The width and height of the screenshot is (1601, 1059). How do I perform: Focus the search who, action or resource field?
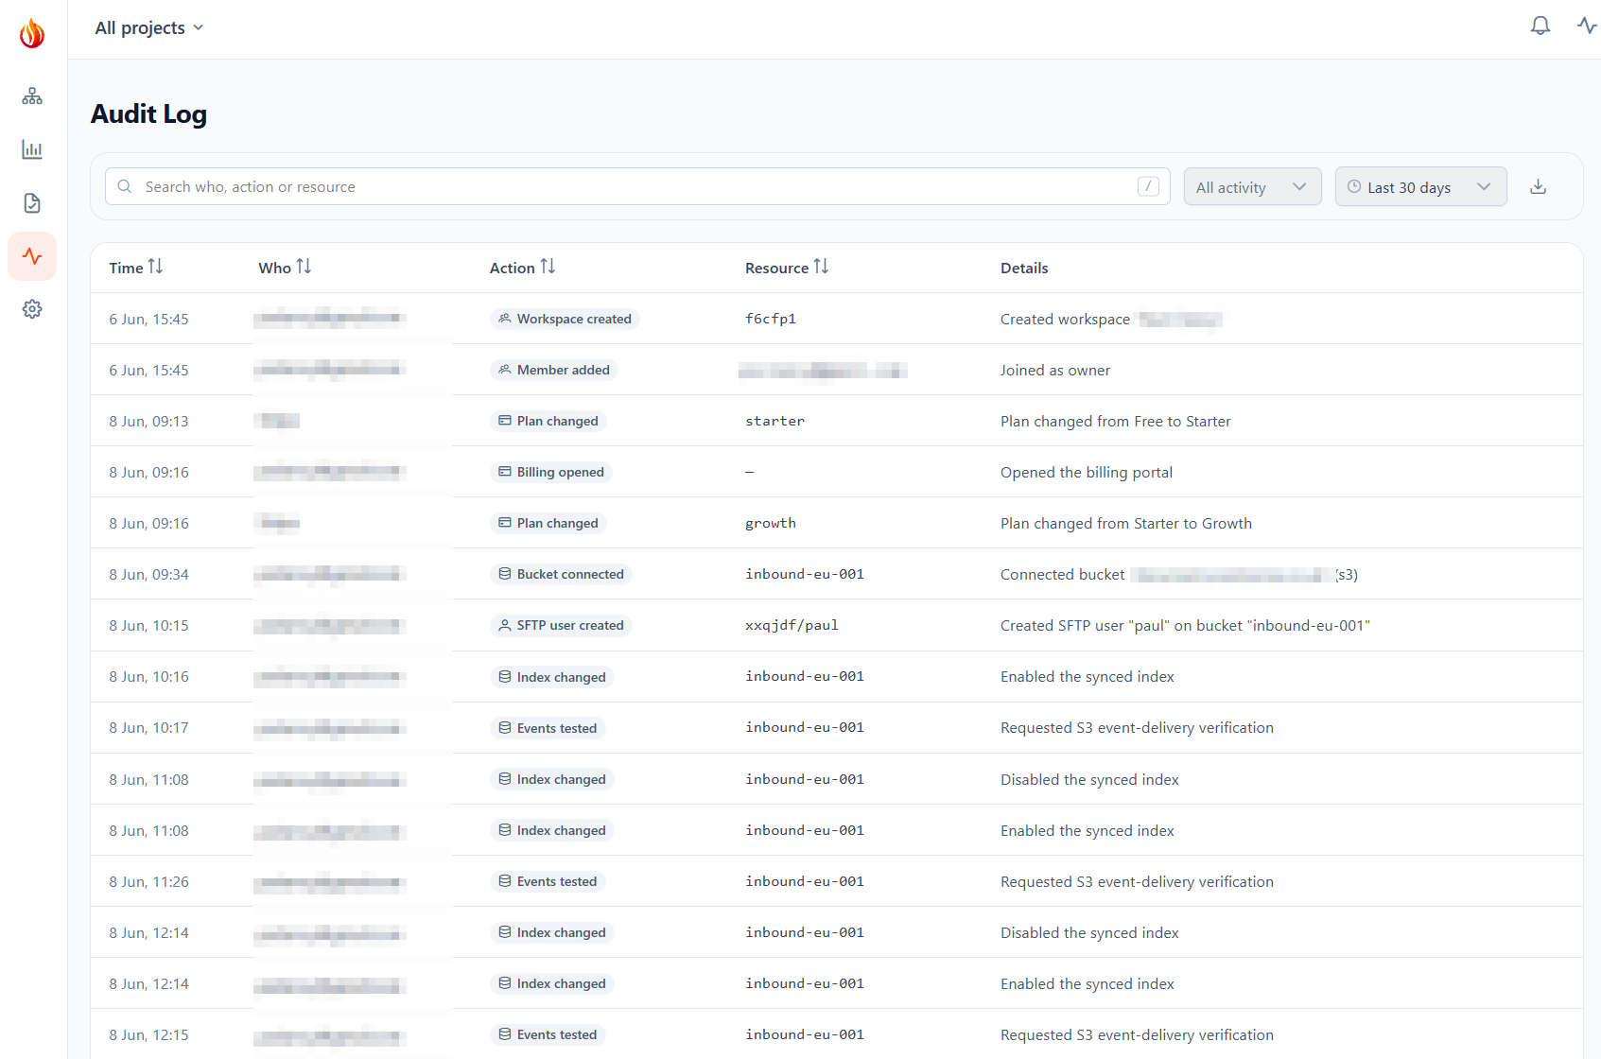pyautogui.click(x=637, y=186)
